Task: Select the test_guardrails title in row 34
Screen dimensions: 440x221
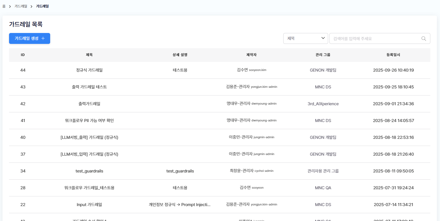Action: (89, 171)
